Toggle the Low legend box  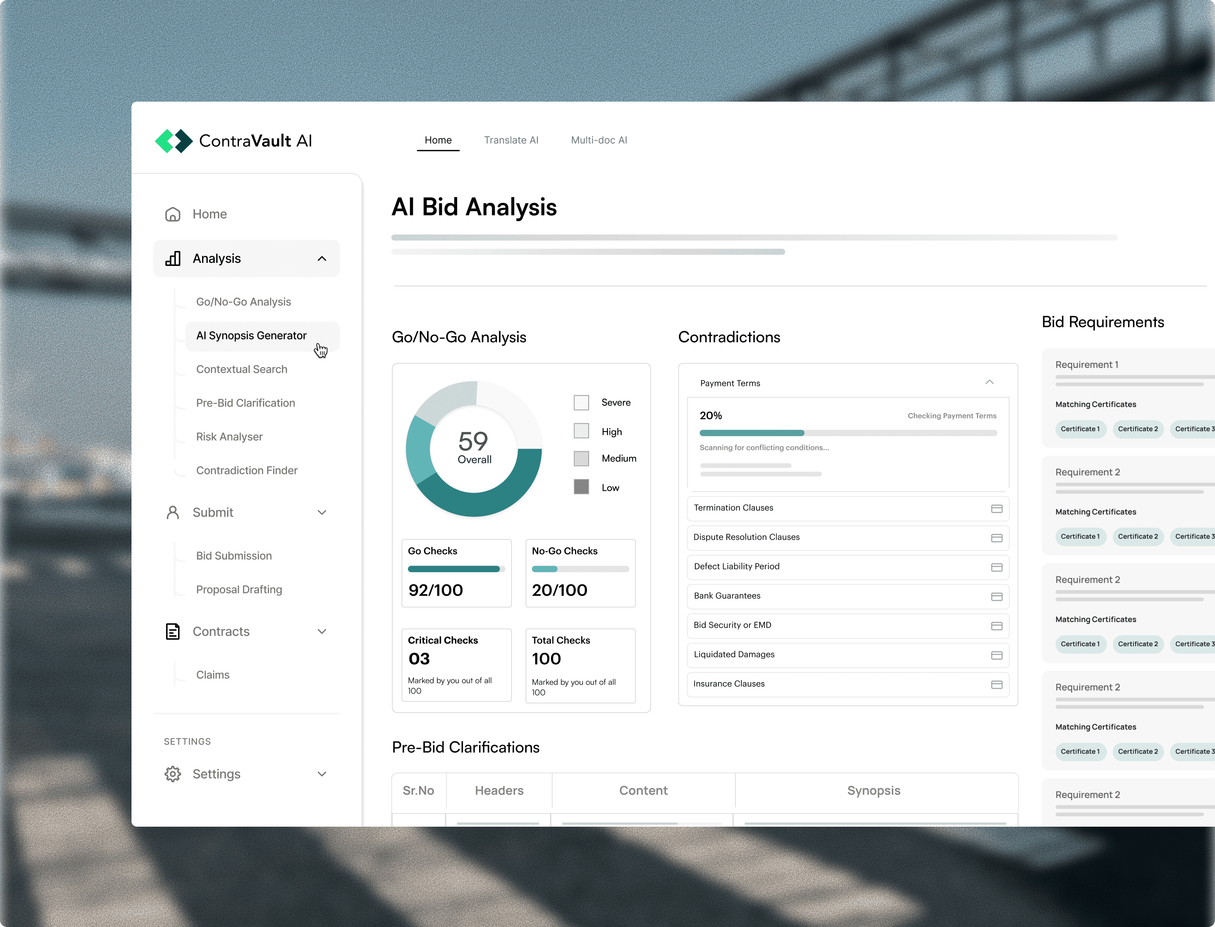(581, 487)
